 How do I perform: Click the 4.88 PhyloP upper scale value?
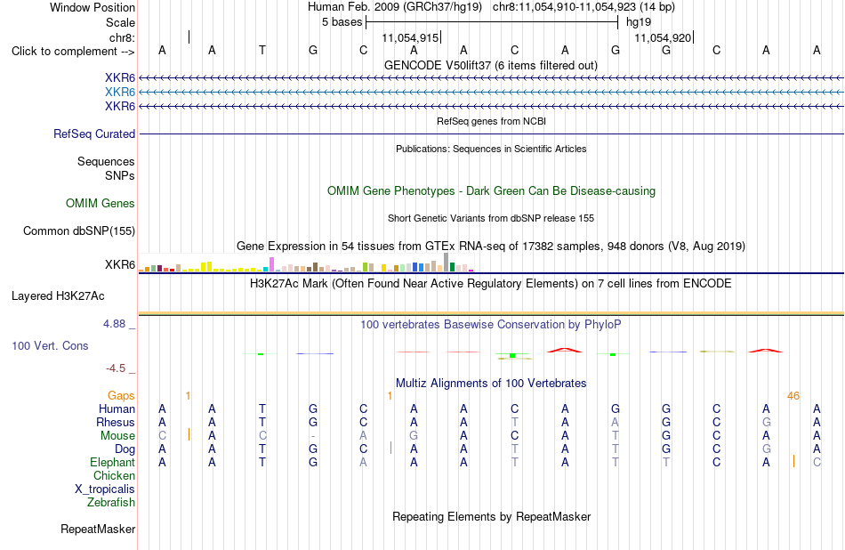(114, 324)
